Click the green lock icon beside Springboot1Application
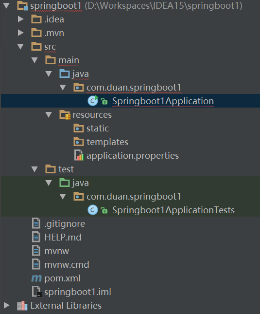This screenshot has height=314, width=260. click(x=104, y=101)
